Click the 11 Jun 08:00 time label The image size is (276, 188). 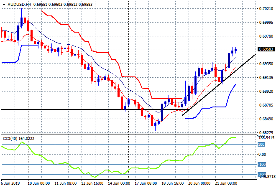coord(66,183)
